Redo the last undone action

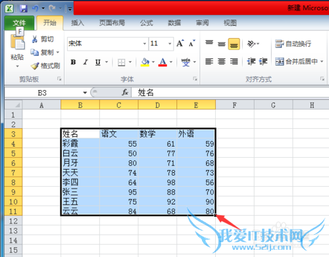(x=52, y=9)
